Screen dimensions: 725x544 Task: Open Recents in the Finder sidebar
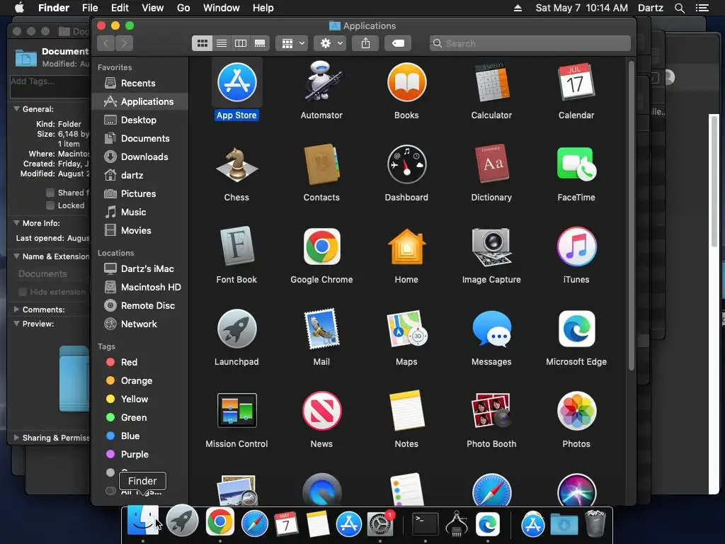pos(139,84)
